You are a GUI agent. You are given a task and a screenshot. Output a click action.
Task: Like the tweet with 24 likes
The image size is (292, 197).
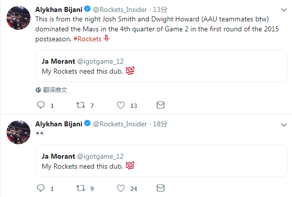(121, 188)
